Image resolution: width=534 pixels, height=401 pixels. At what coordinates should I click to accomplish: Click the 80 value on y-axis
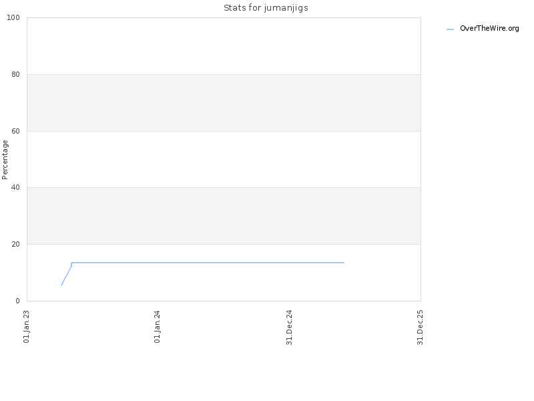coord(15,74)
